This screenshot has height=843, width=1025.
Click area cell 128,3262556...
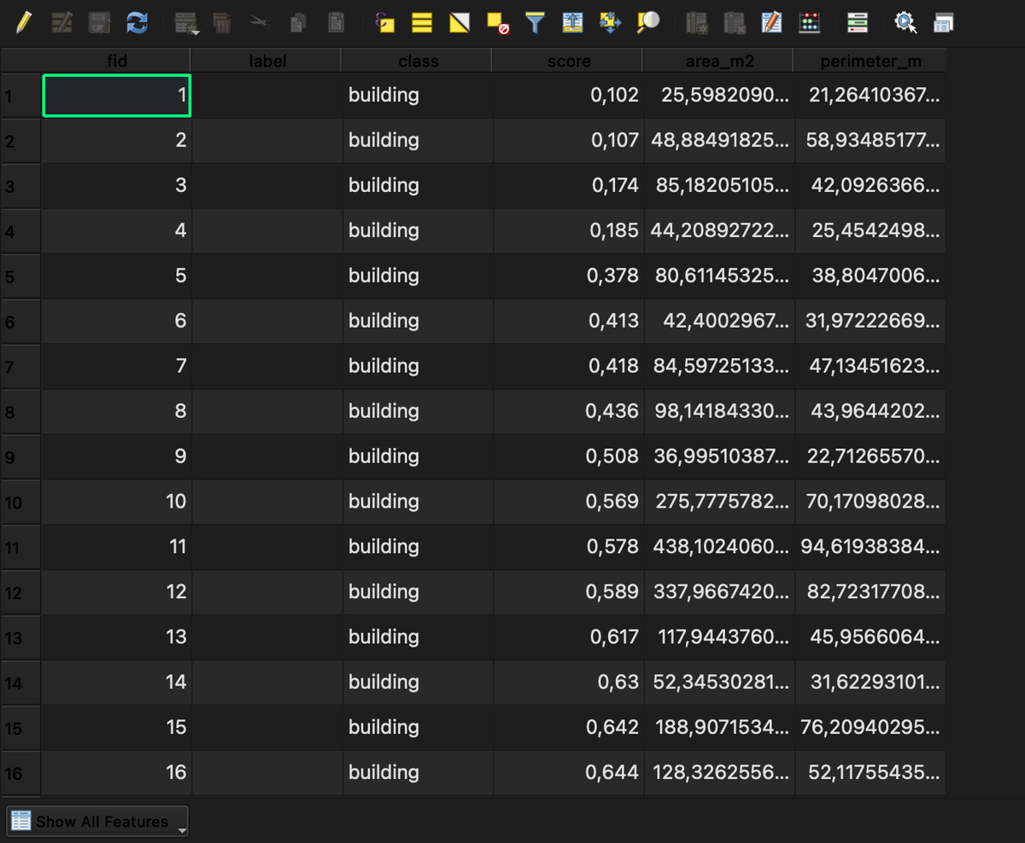(718, 772)
